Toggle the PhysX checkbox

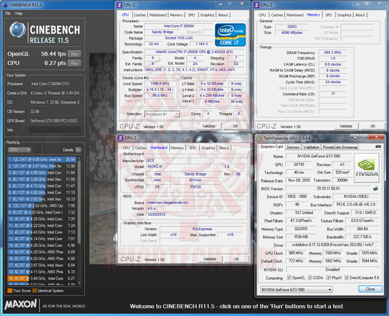(328, 278)
